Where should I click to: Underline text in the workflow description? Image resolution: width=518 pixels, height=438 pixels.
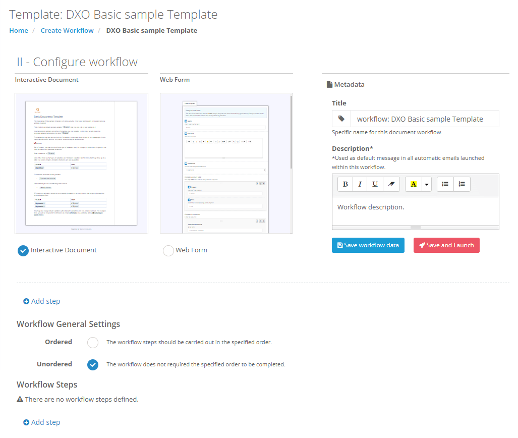375,184
